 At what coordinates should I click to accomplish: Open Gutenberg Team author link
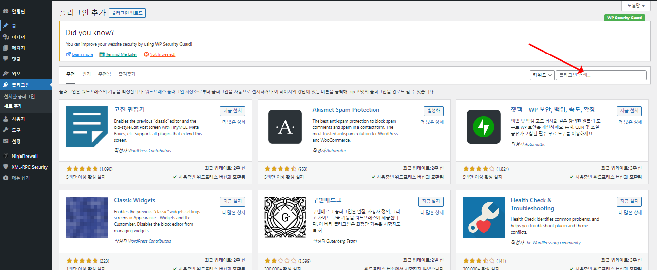(341, 241)
